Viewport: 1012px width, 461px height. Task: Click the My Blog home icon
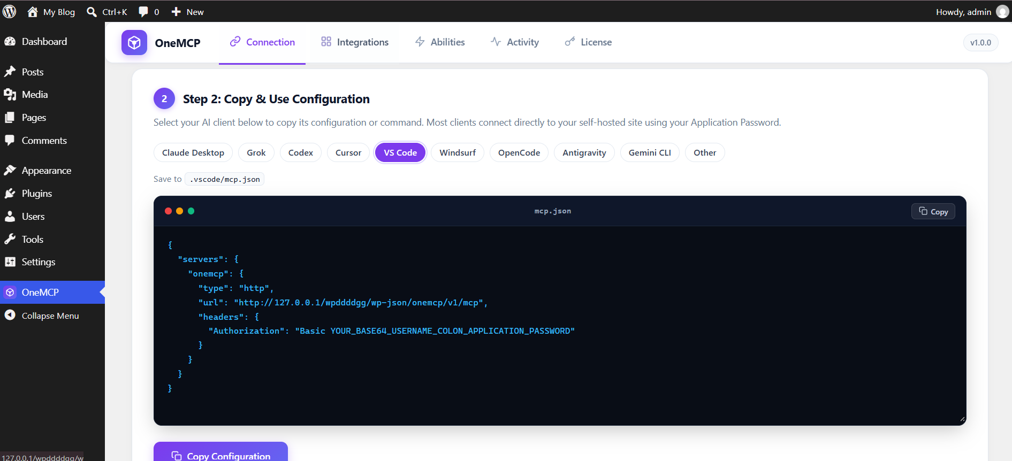[x=33, y=12]
